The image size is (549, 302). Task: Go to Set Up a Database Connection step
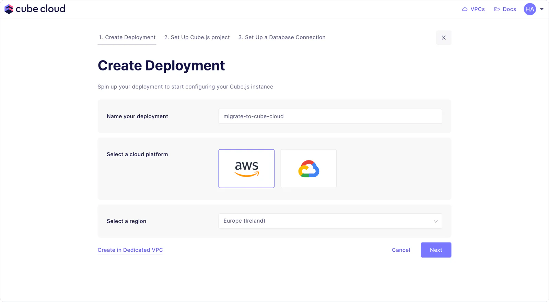(x=282, y=37)
